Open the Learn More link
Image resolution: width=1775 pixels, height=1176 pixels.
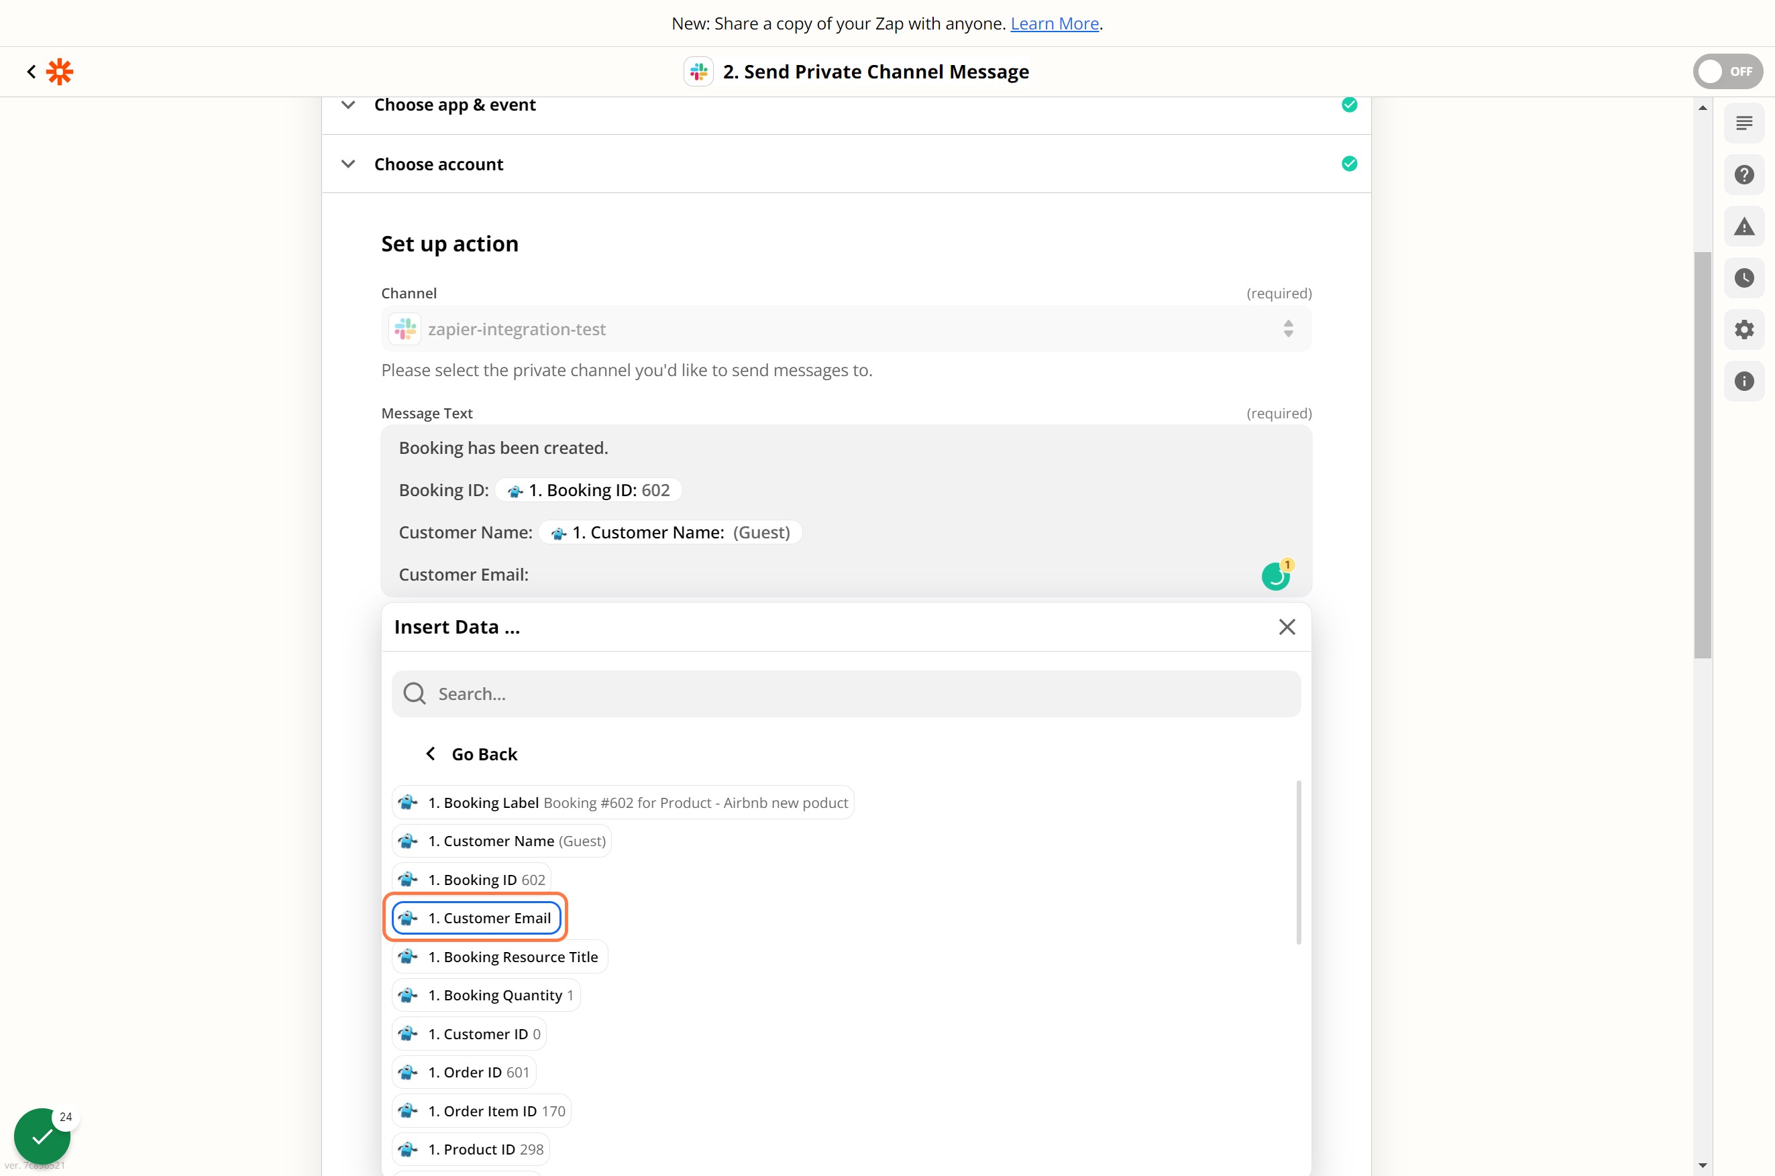[1054, 23]
